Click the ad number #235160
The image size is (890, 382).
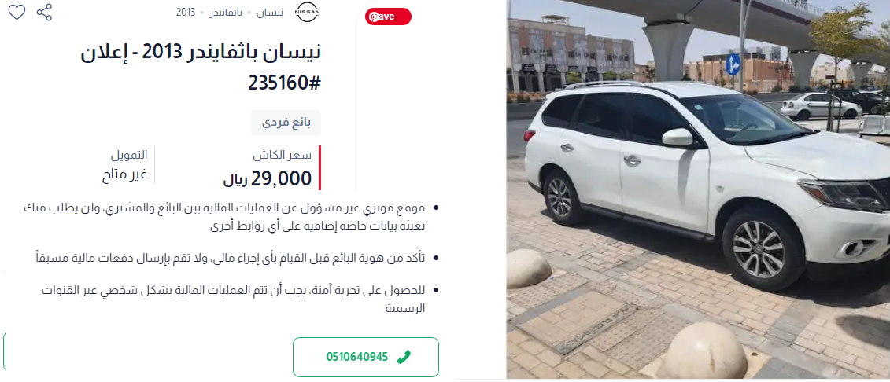point(284,83)
